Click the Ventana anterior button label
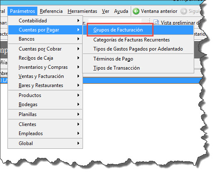This screenshot has height=177, width=217. (159, 11)
